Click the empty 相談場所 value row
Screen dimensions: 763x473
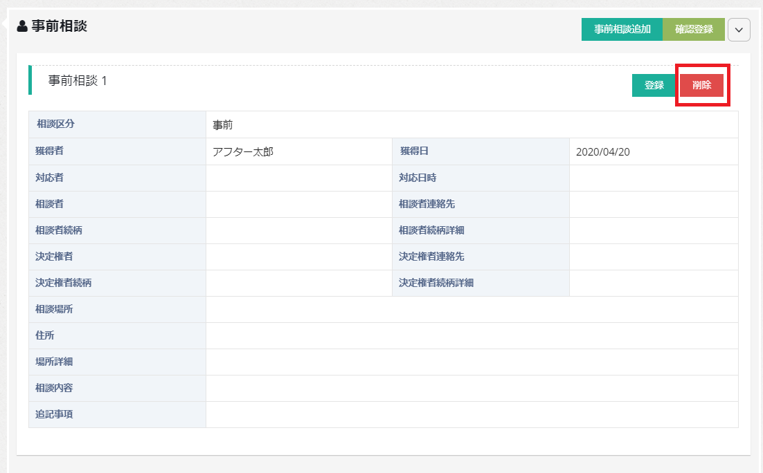click(472, 309)
